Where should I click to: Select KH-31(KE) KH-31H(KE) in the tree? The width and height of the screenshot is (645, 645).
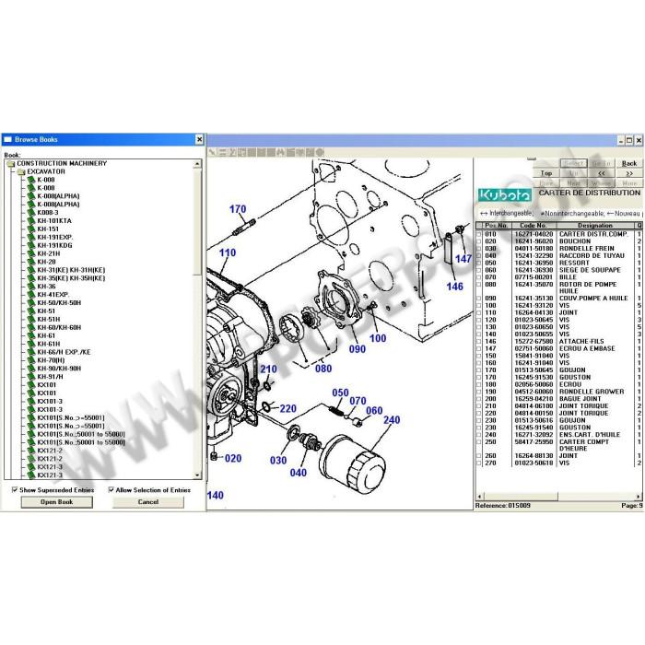(x=71, y=270)
